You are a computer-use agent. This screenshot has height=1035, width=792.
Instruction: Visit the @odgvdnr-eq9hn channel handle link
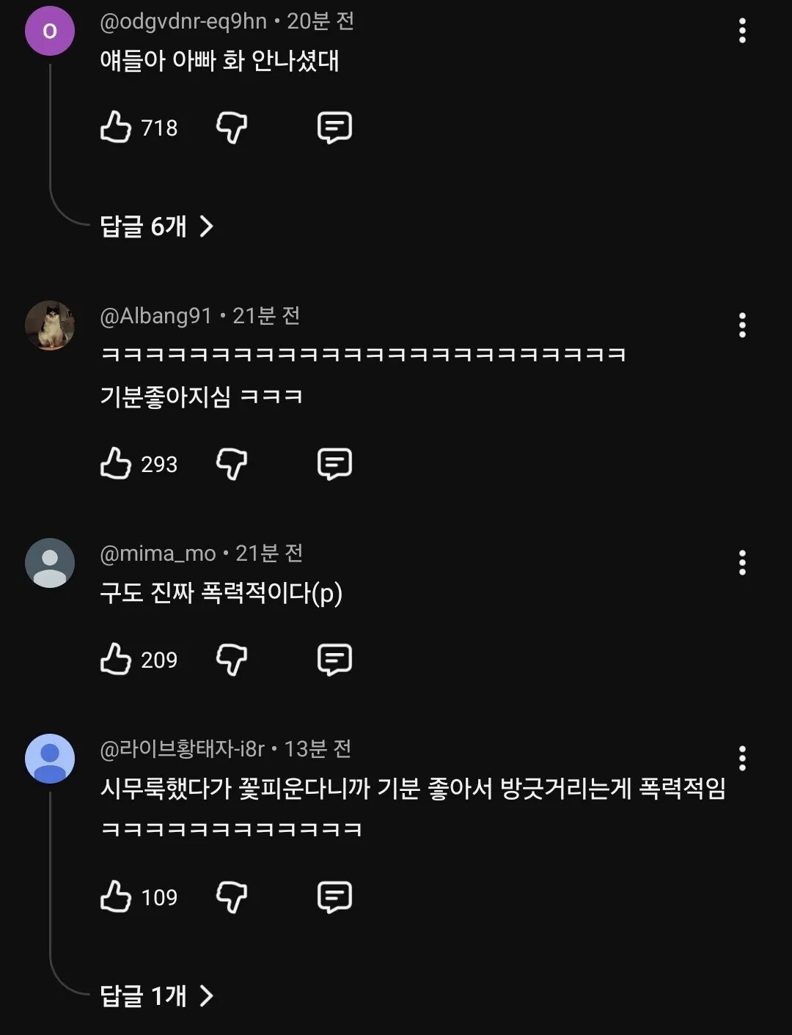coord(183,21)
